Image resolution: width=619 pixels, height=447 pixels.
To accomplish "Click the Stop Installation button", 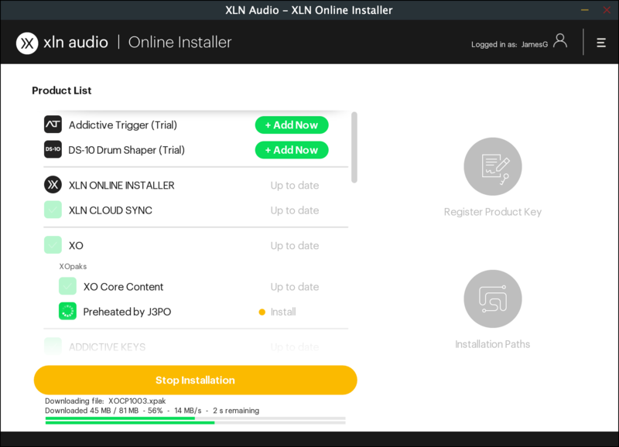I will pos(196,380).
